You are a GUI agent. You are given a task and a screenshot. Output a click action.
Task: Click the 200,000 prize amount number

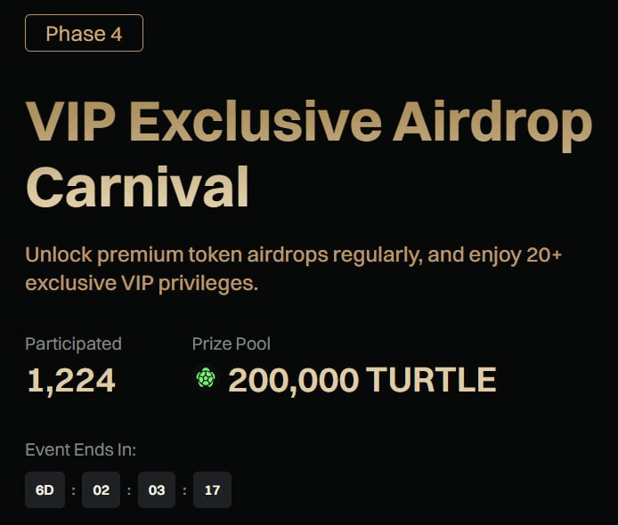(294, 380)
